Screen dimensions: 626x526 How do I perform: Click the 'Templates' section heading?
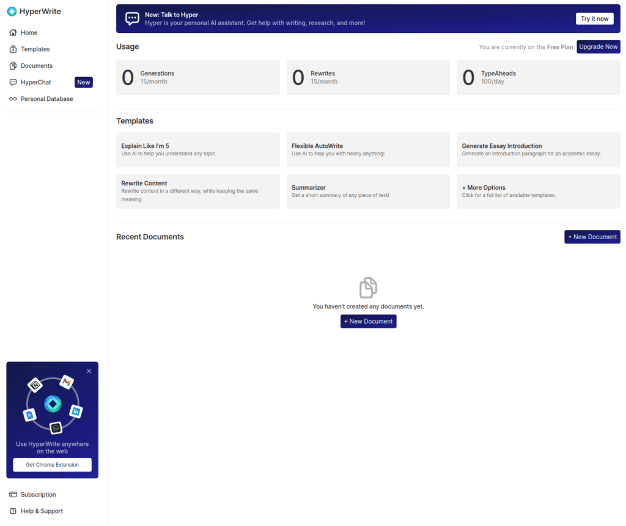[x=135, y=121]
